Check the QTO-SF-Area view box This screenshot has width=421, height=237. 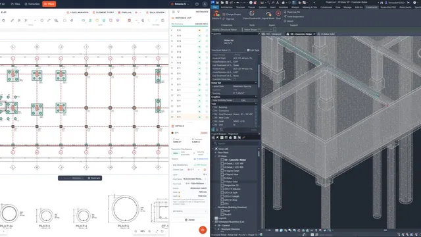pyautogui.click(x=222, y=200)
